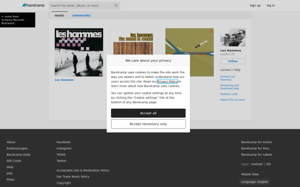Visit Bandcamp's Facebook page
Screen dimensions: 300x187
coord(63,142)
